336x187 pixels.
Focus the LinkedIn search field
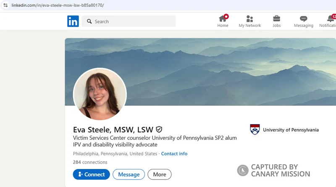[x=129, y=21]
